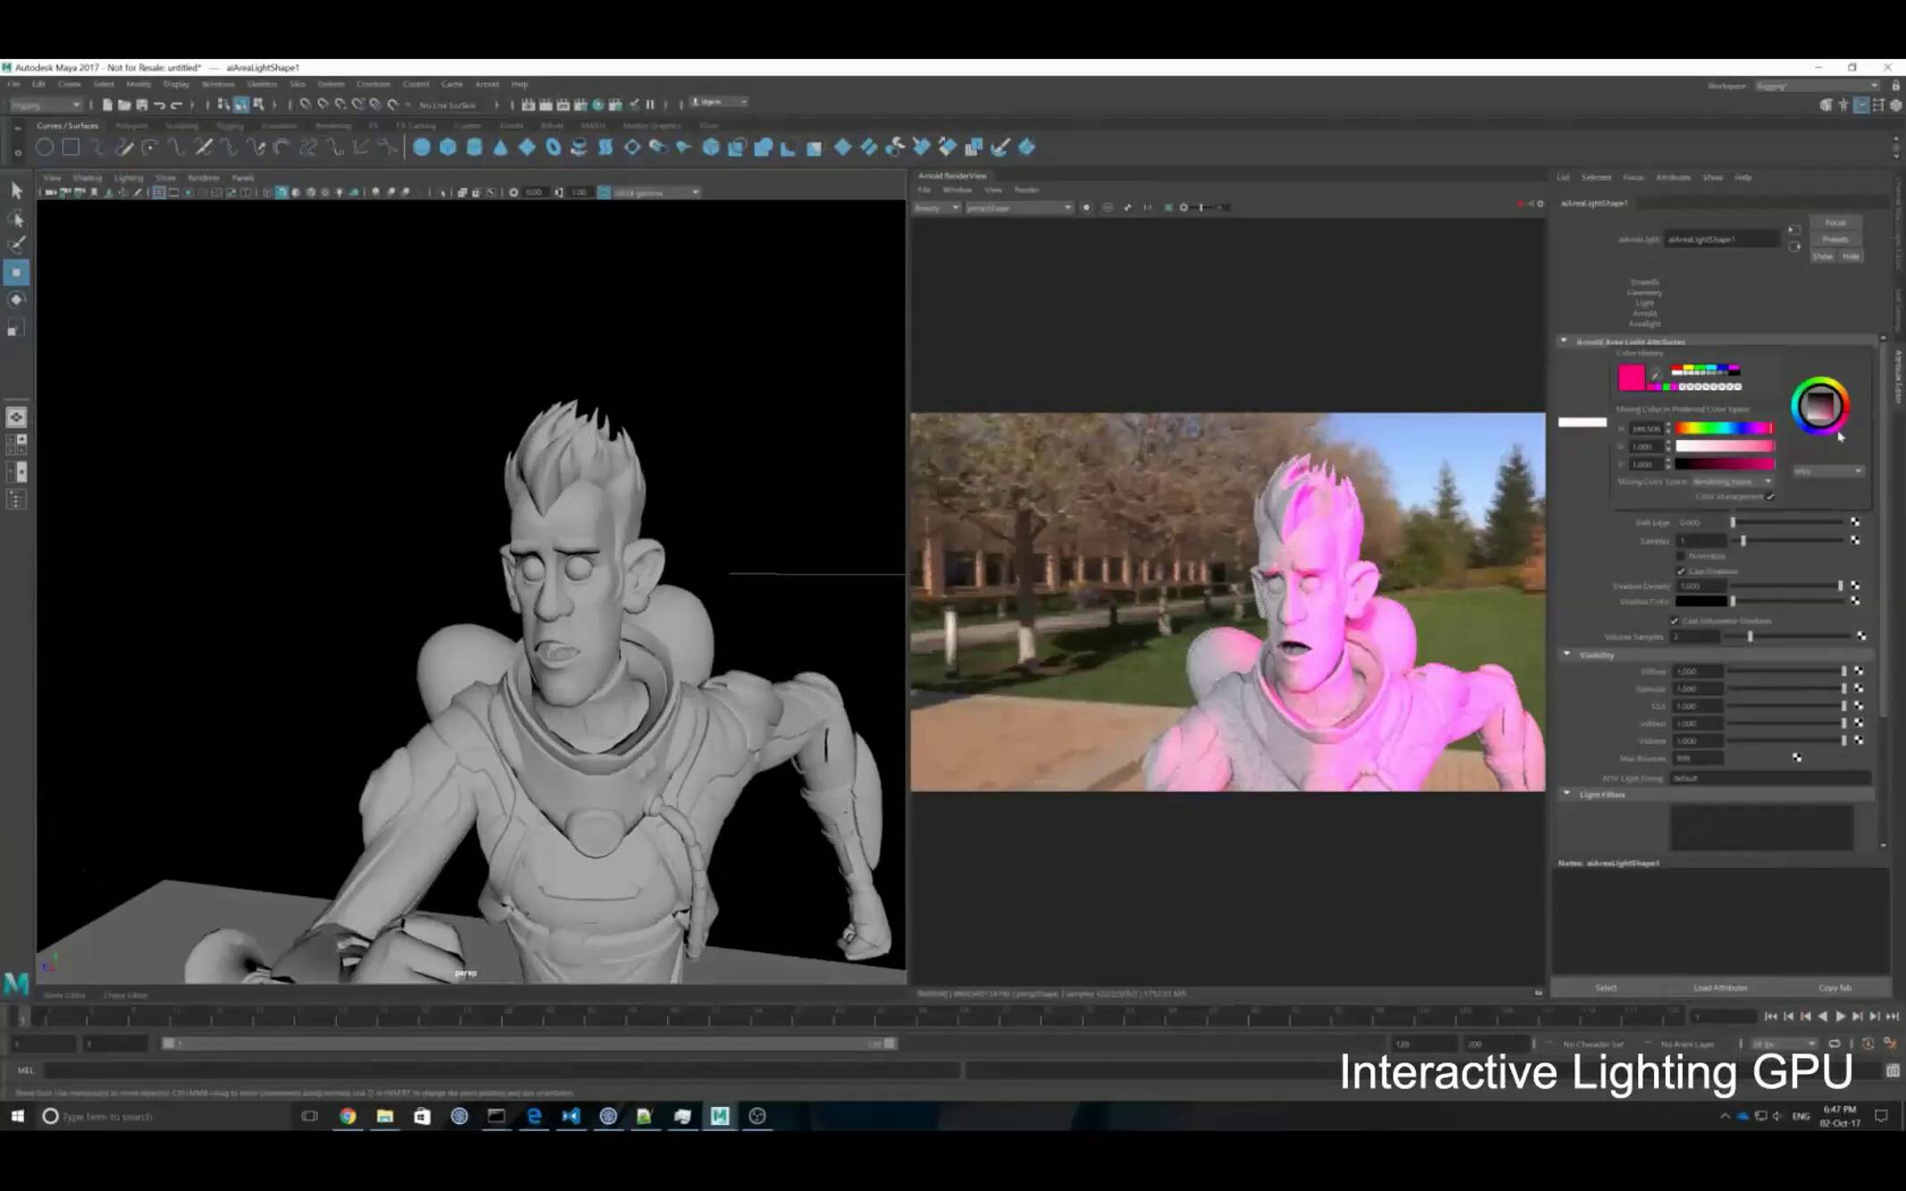Screen dimensions: 1906x1191
Task: Switch to the Curves / Surfaces shelf tab
Action: pyautogui.click(x=67, y=126)
